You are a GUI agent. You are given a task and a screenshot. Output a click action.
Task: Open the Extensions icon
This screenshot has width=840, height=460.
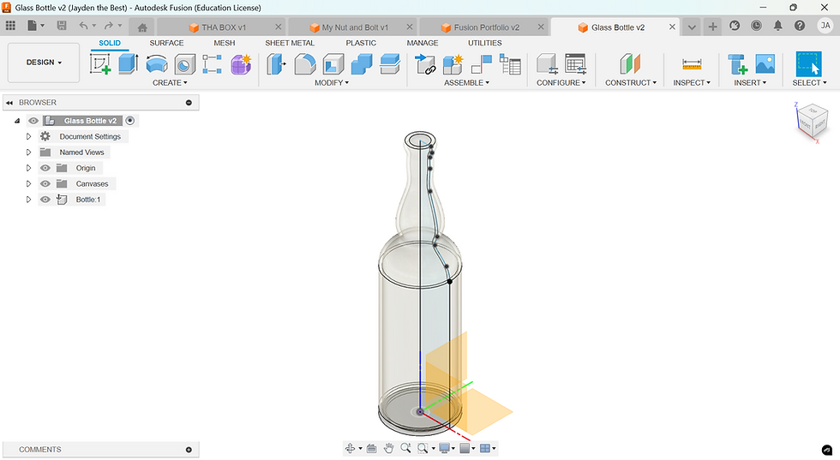click(735, 26)
